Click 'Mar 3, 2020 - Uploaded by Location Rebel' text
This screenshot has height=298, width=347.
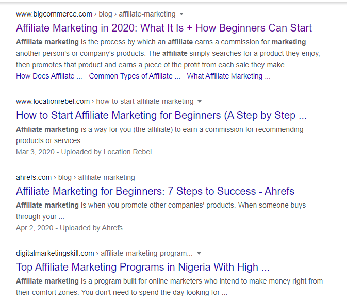(x=84, y=152)
